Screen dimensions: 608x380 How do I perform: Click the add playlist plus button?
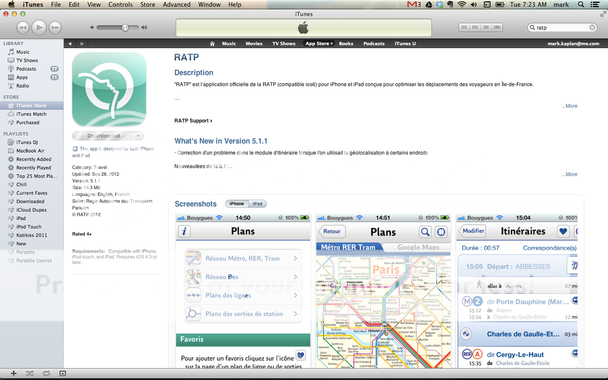14,373
